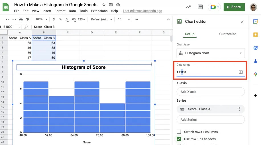Click the formula bar content

[44, 27]
